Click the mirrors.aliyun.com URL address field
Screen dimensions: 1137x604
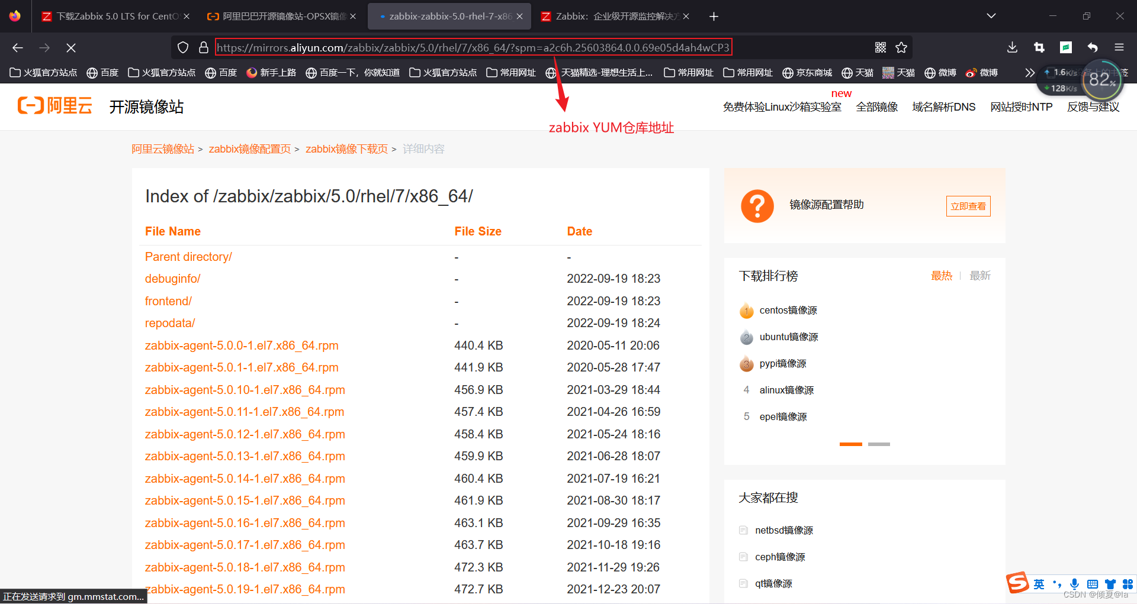pyautogui.click(x=473, y=47)
